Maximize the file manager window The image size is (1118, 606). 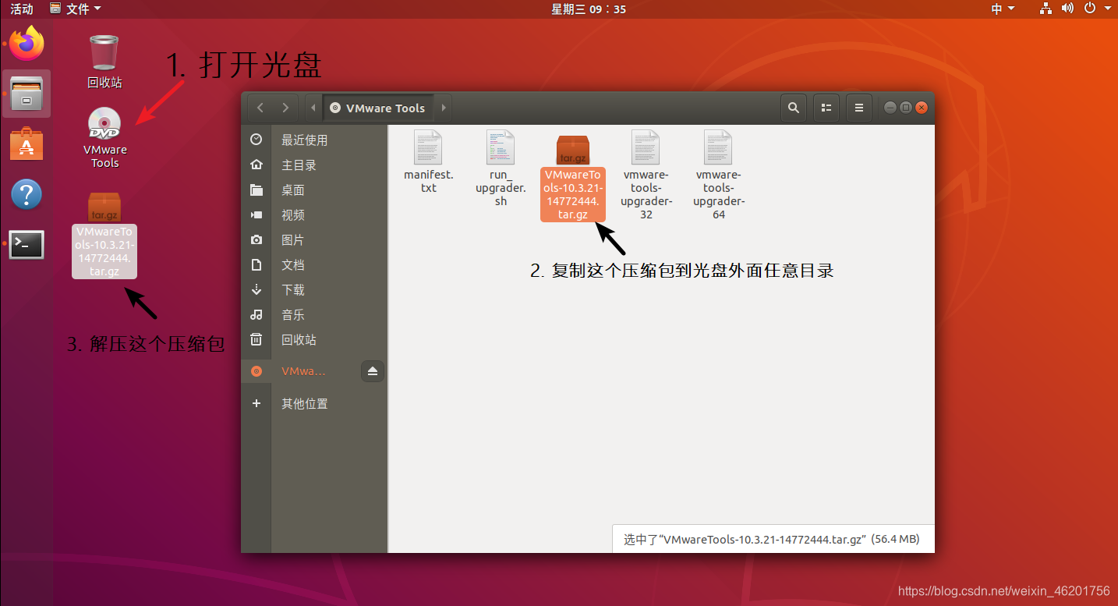(905, 108)
